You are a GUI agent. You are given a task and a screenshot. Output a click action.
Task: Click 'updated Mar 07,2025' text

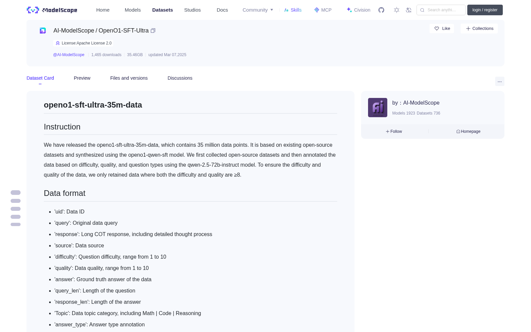167,55
